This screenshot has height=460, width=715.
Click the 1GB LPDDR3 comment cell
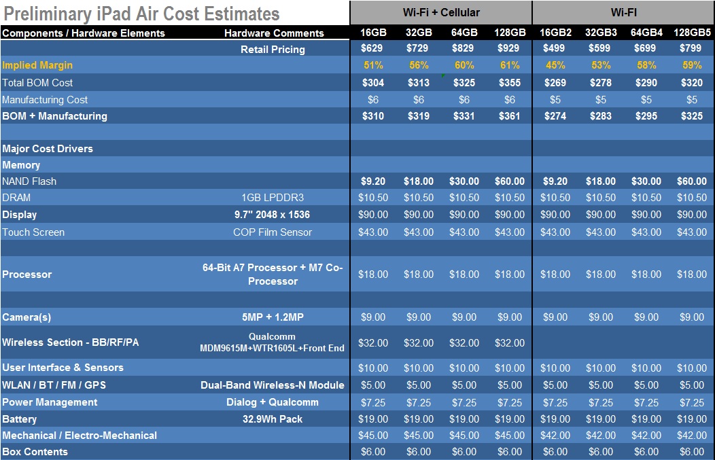[273, 198]
